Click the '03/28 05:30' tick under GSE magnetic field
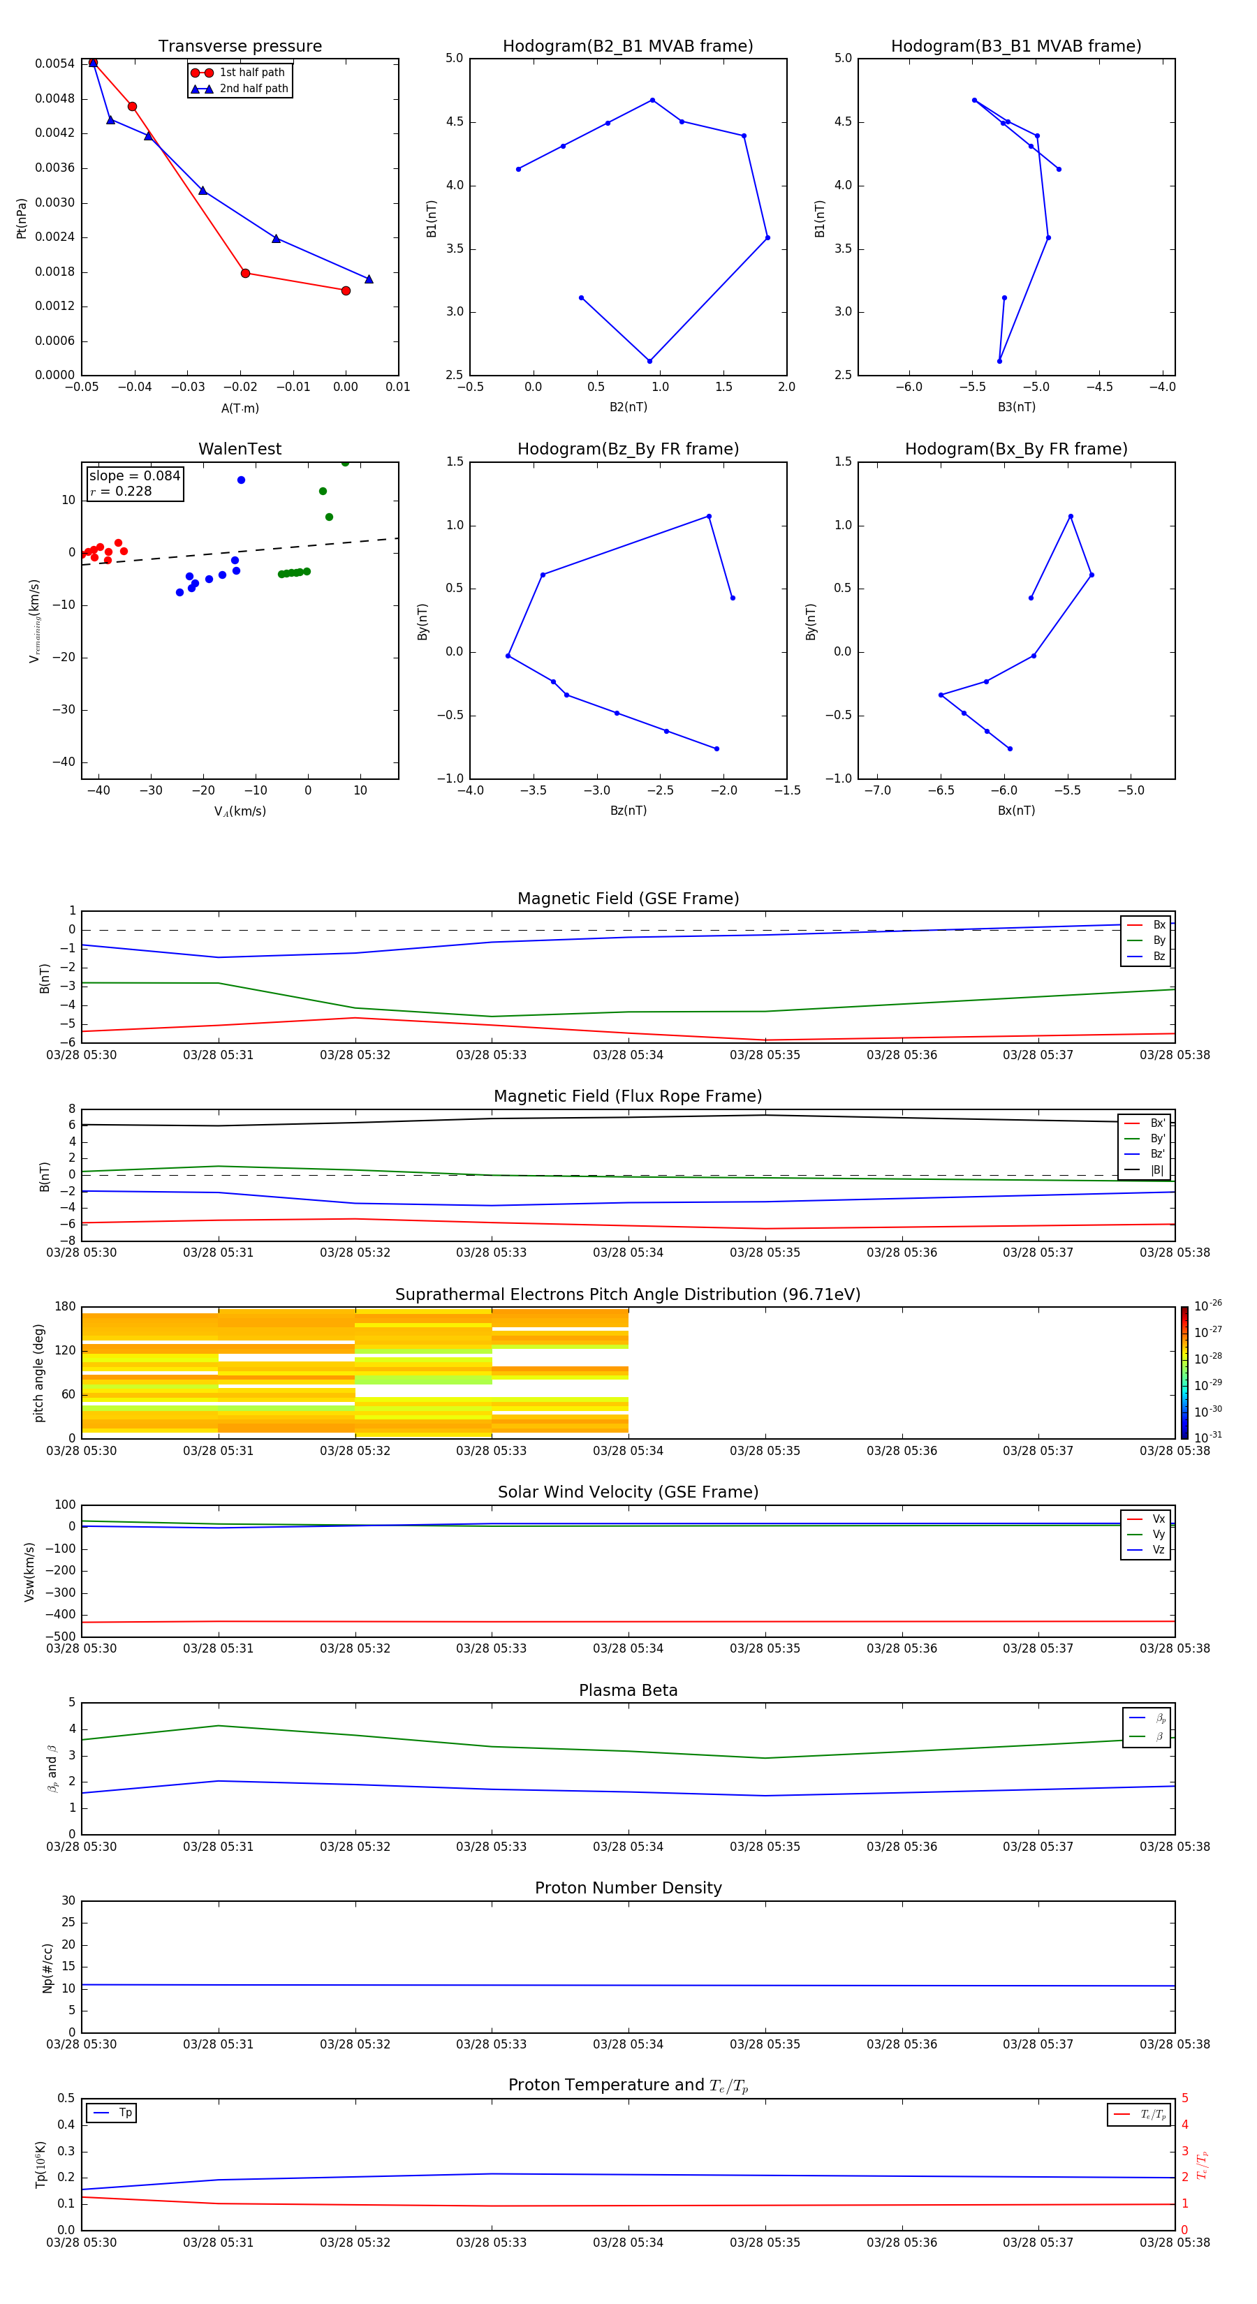This screenshot has height=2304, width=1257. point(82,1056)
